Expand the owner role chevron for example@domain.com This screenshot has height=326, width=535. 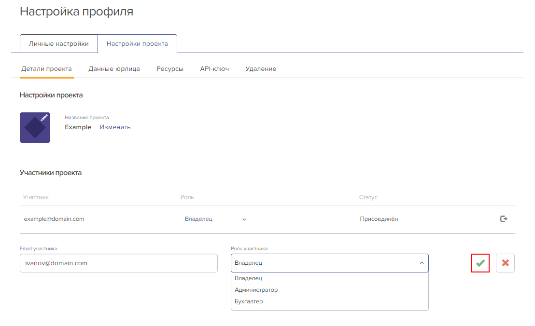[244, 219]
